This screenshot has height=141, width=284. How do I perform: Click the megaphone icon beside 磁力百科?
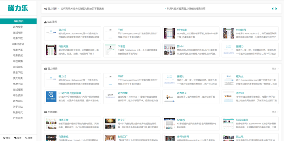(x=46, y=9)
